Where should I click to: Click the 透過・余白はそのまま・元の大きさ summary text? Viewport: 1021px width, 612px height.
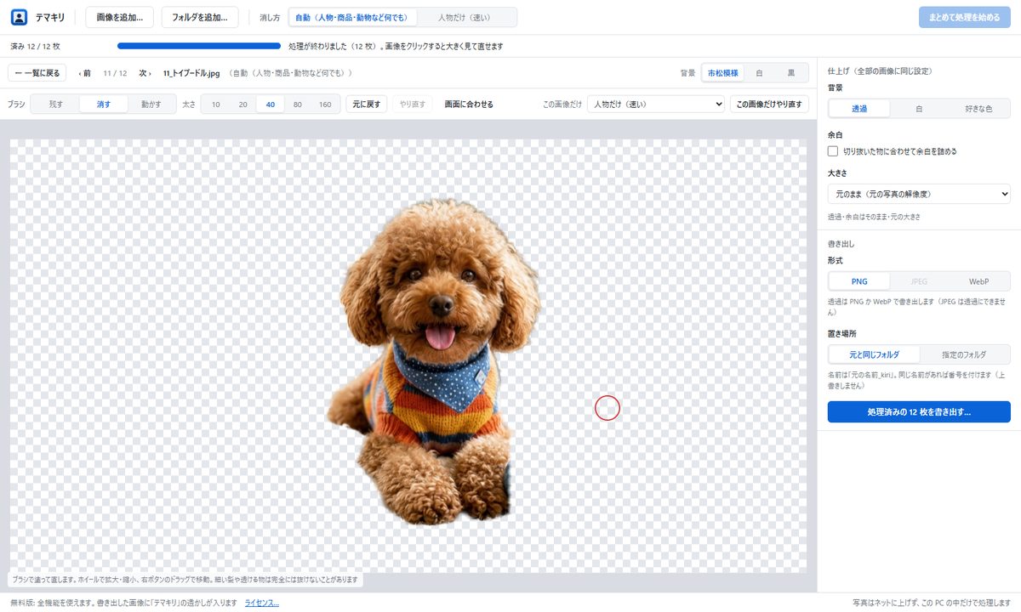coord(874,218)
